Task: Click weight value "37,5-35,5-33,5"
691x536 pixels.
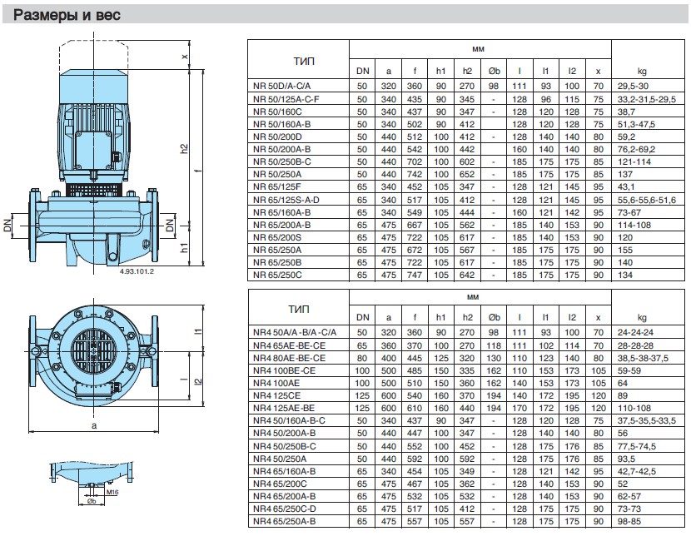Action: (x=647, y=420)
